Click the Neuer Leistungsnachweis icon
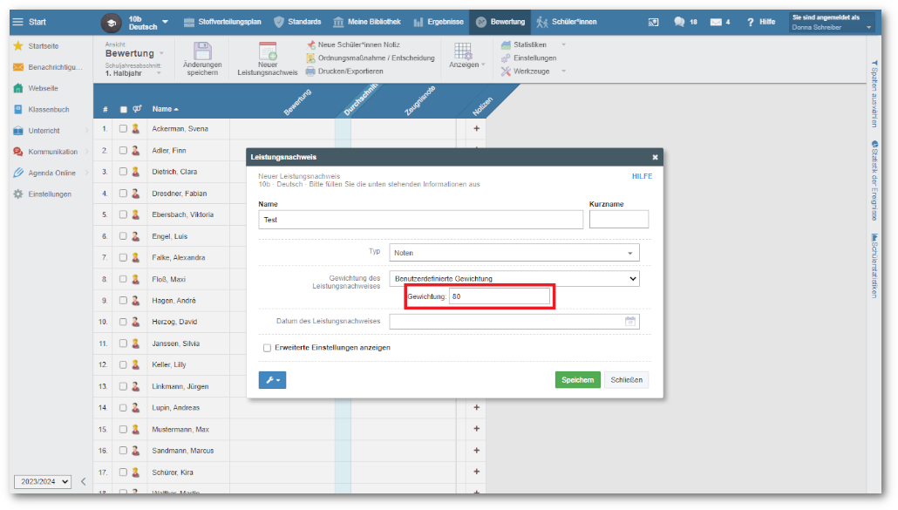This screenshot has width=898, height=510. pos(268,51)
